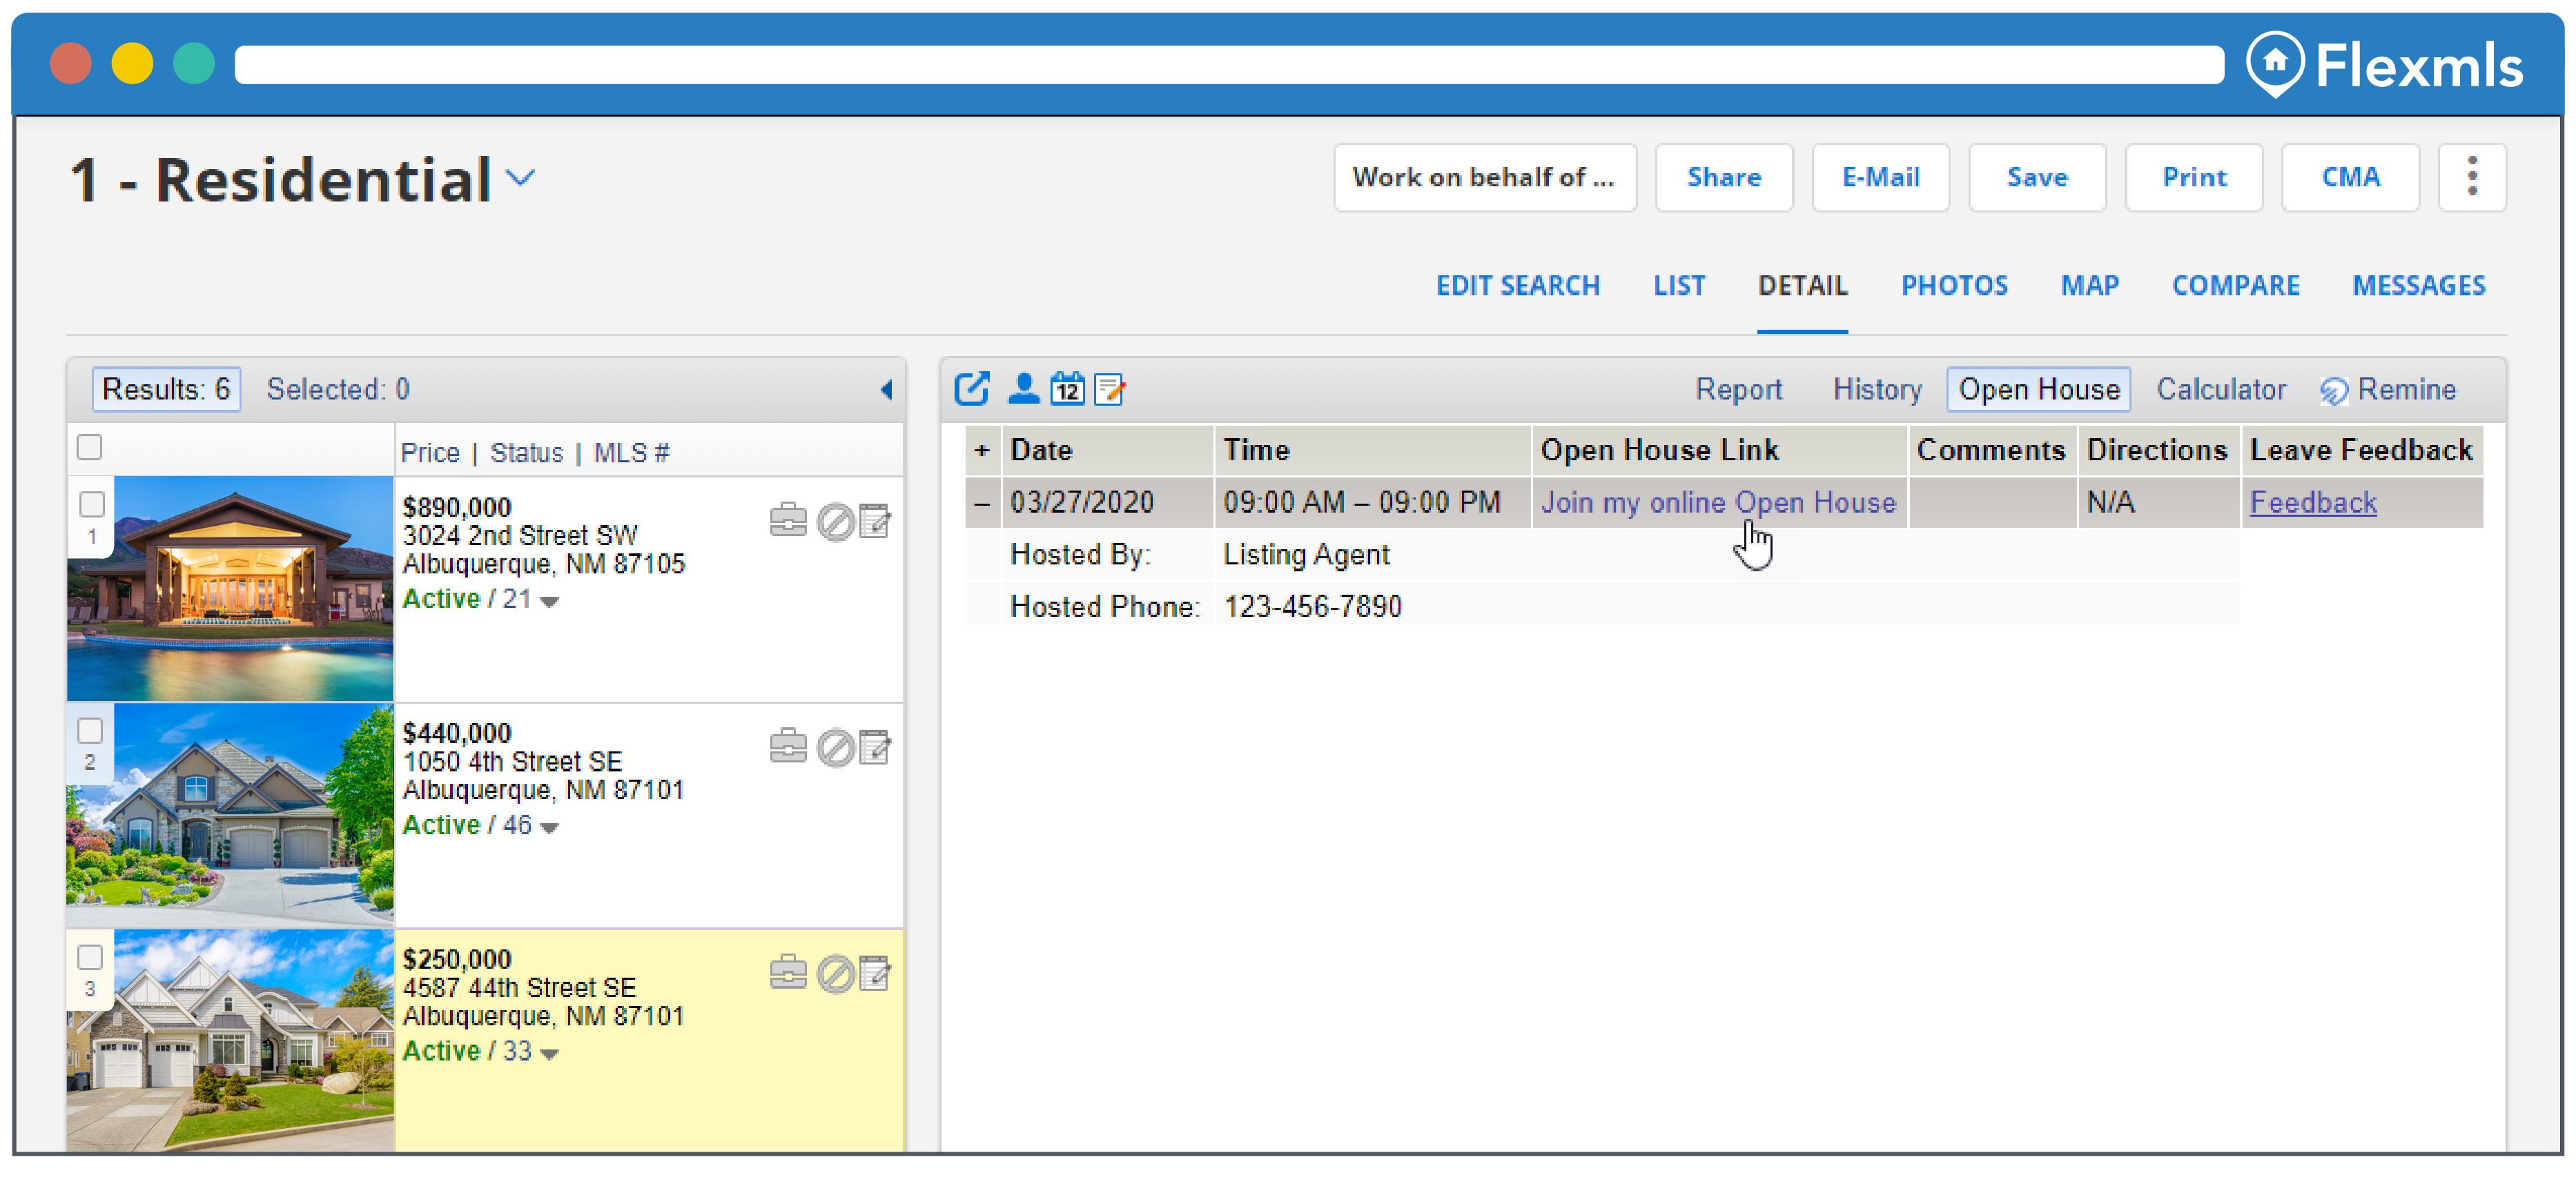Viewport: 2576px width, 1184px height.
Task: Open Work on behalf of dropdown
Action: (x=1485, y=177)
